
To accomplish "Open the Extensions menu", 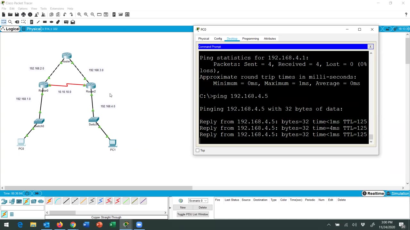I will tap(57, 9).
